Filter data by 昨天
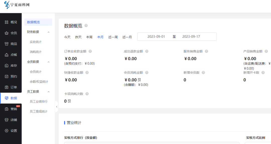The width and height of the screenshot is (271, 144). [x=78, y=37]
